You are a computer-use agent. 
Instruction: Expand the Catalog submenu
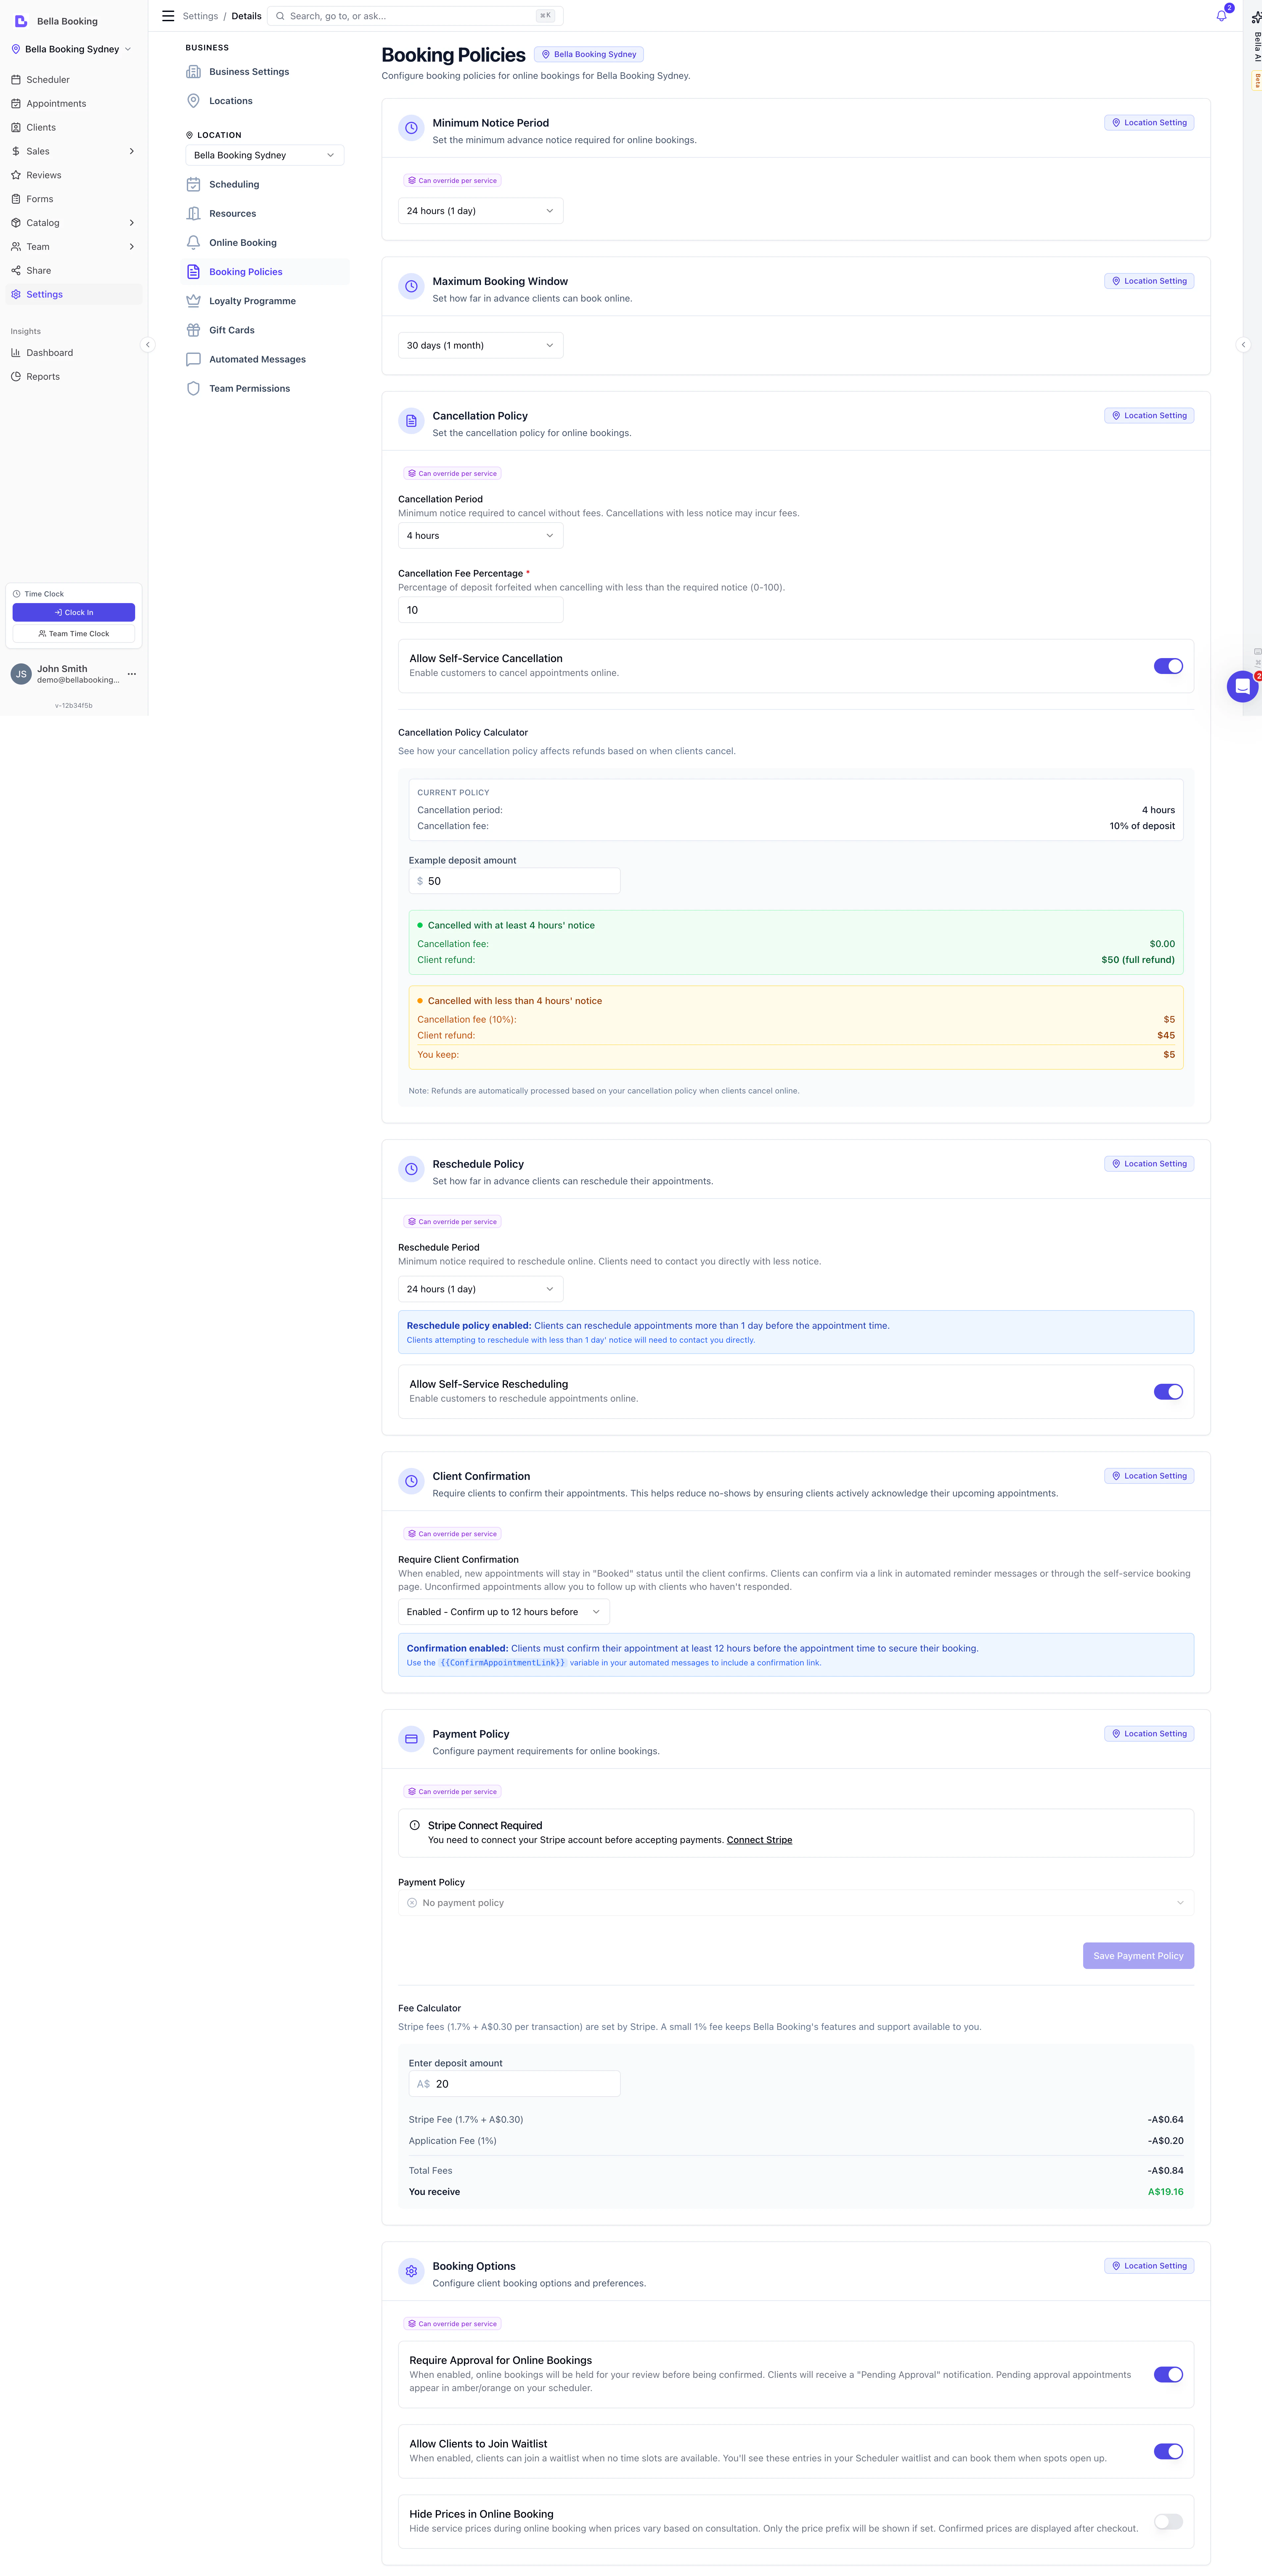(x=74, y=223)
